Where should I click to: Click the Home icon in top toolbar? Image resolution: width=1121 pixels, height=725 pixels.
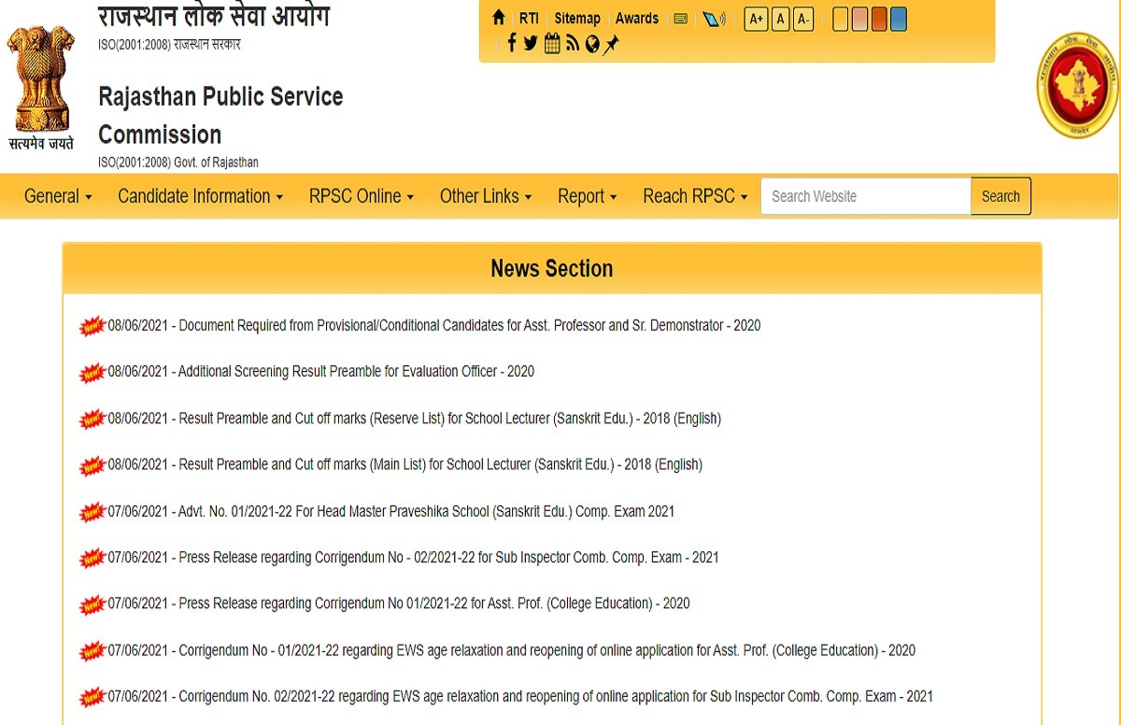pos(499,18)
